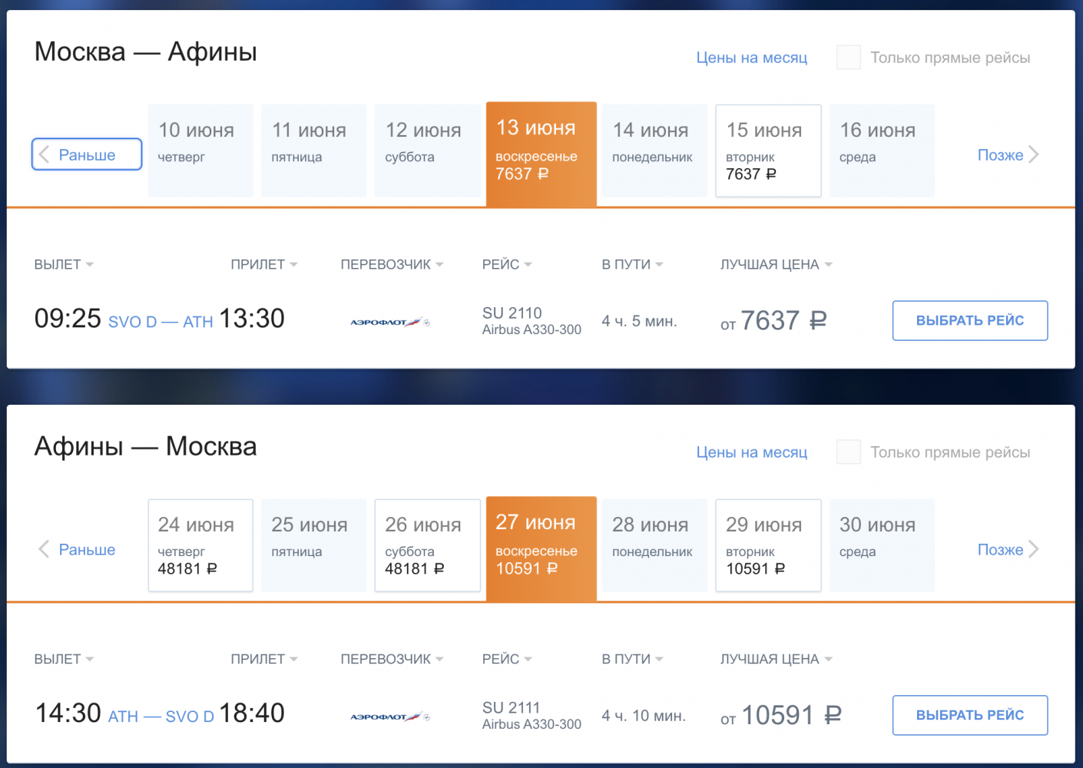The image size is (1083, 768).
Task: Click right chevron beside Athens–Moscow 'Позже'
Action: point(1034,549)
